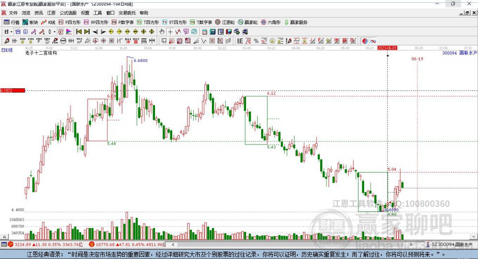Click the 行情 market quotes button
Image resolution: width=478 pixels, height=259 pixels.
[x=12, y=22]
